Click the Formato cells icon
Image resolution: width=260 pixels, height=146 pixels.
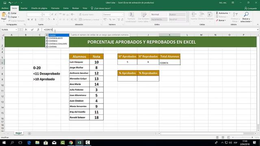(210, 15)
